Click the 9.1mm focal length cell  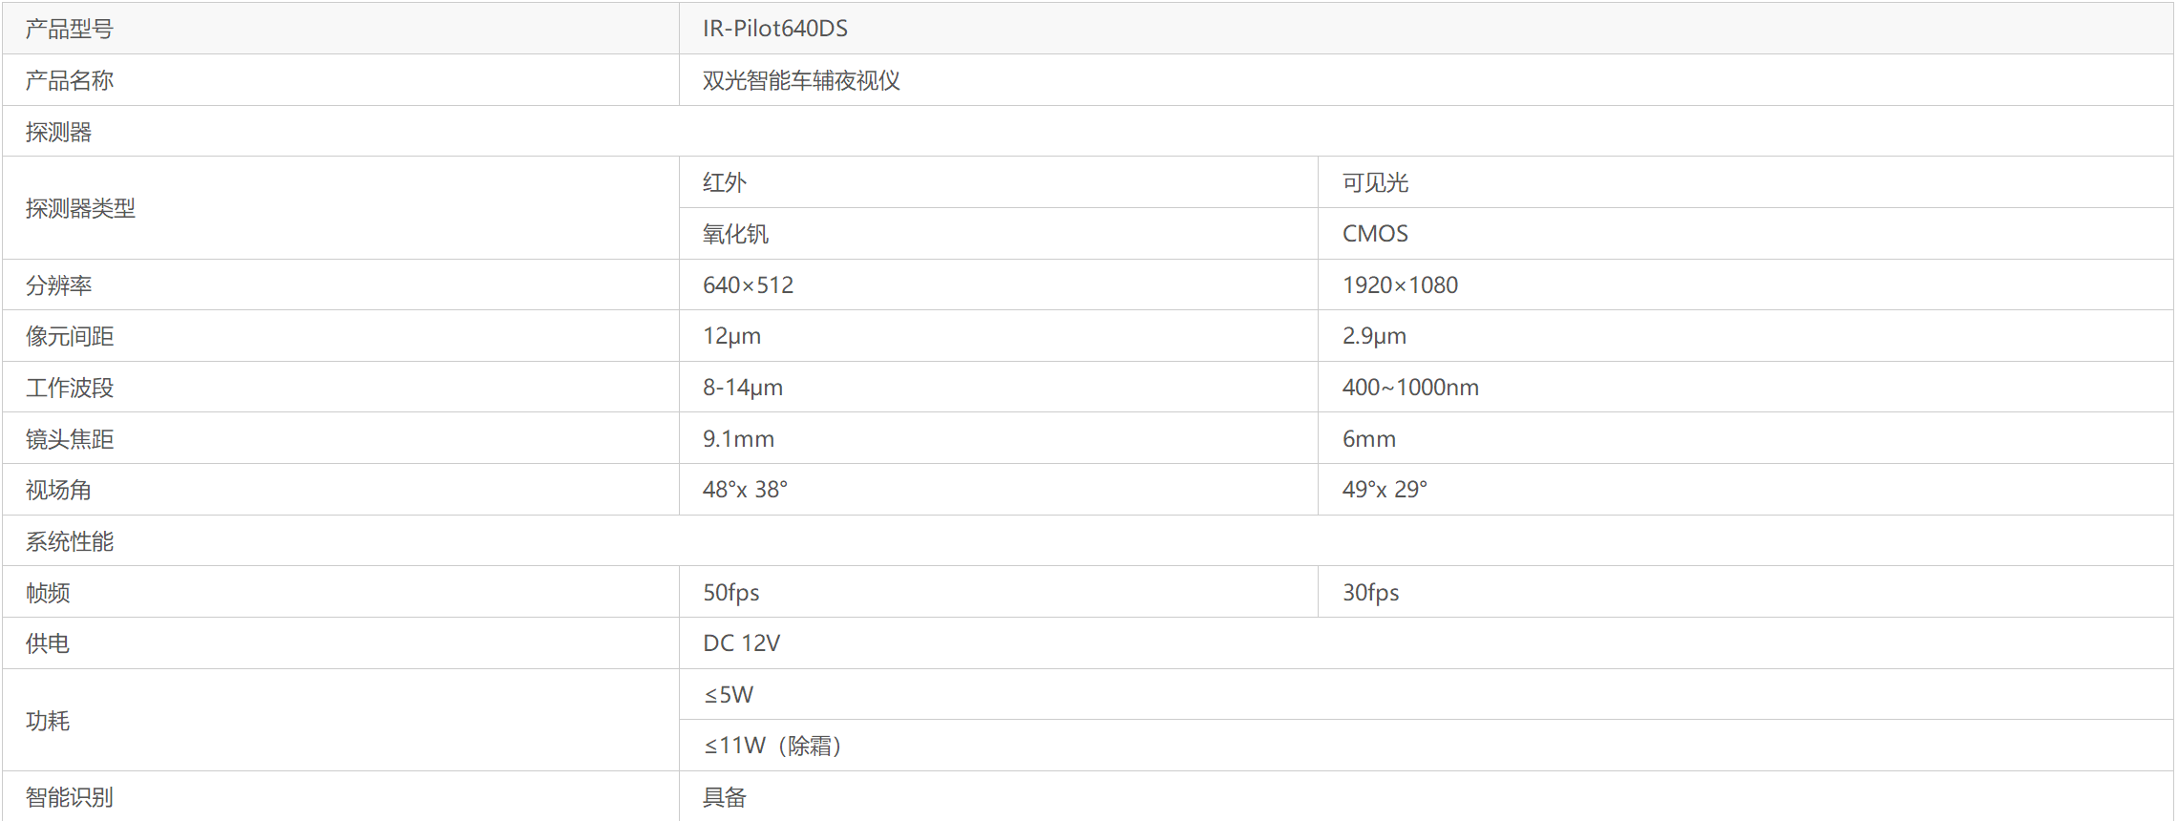pyautogui.click(x=738, y=439)
